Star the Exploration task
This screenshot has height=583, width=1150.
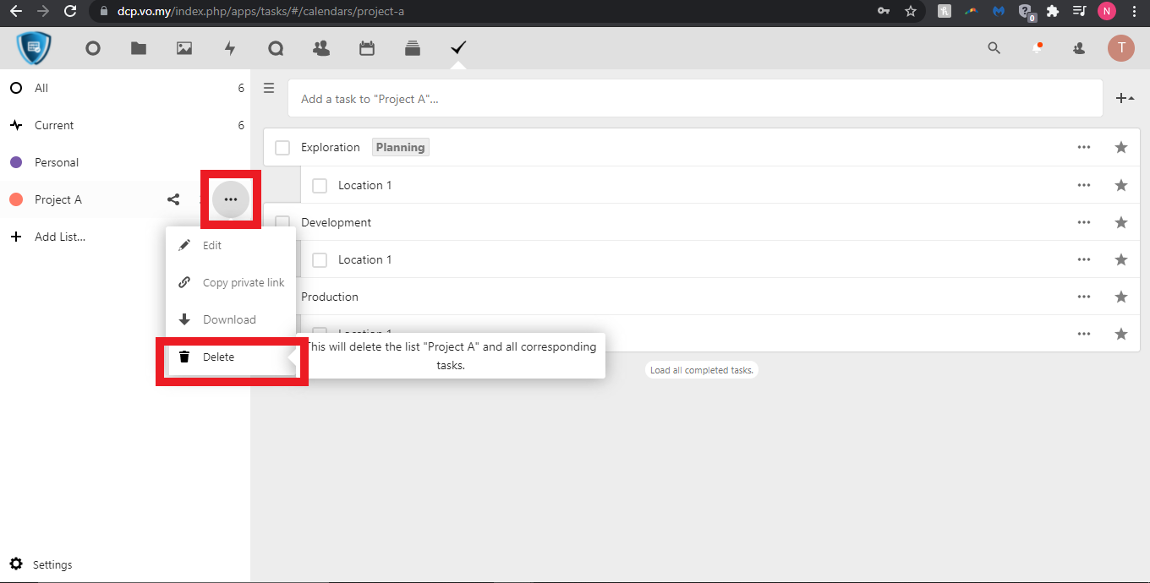[1121, 147]
